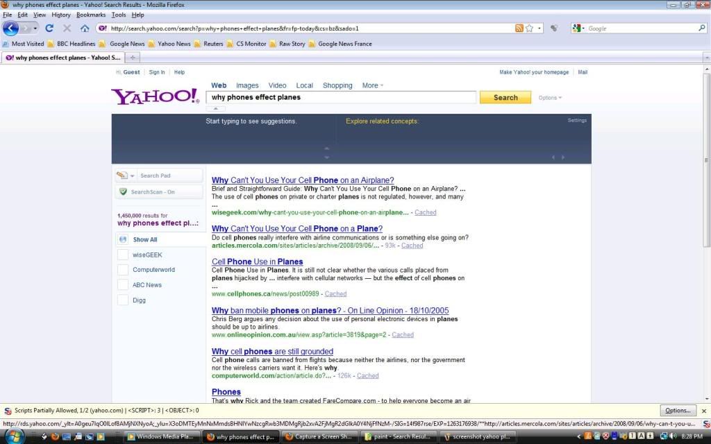Viewport: 711px width, 444px height.
Task: Open 'Why cell phones are still grounded' result
Action: [x=272, y=352]
